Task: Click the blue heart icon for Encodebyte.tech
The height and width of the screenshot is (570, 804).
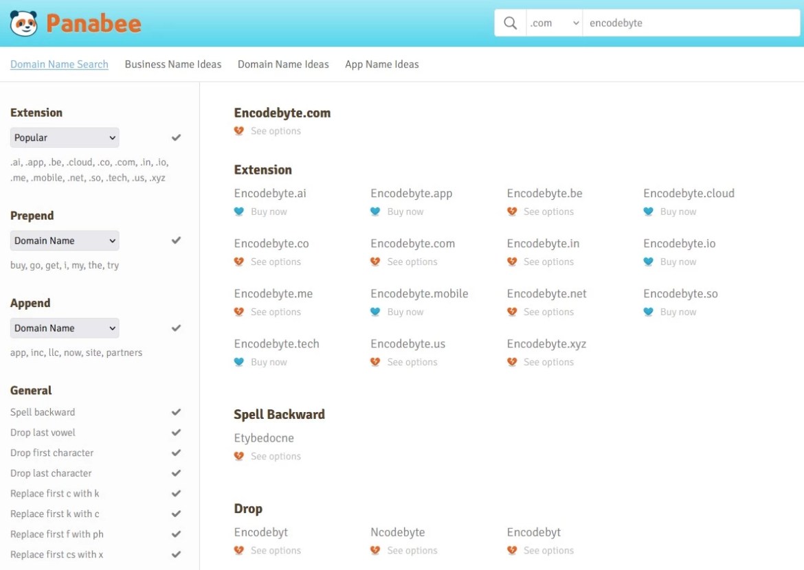Action: pyautogui.click(x=239, y=362)
